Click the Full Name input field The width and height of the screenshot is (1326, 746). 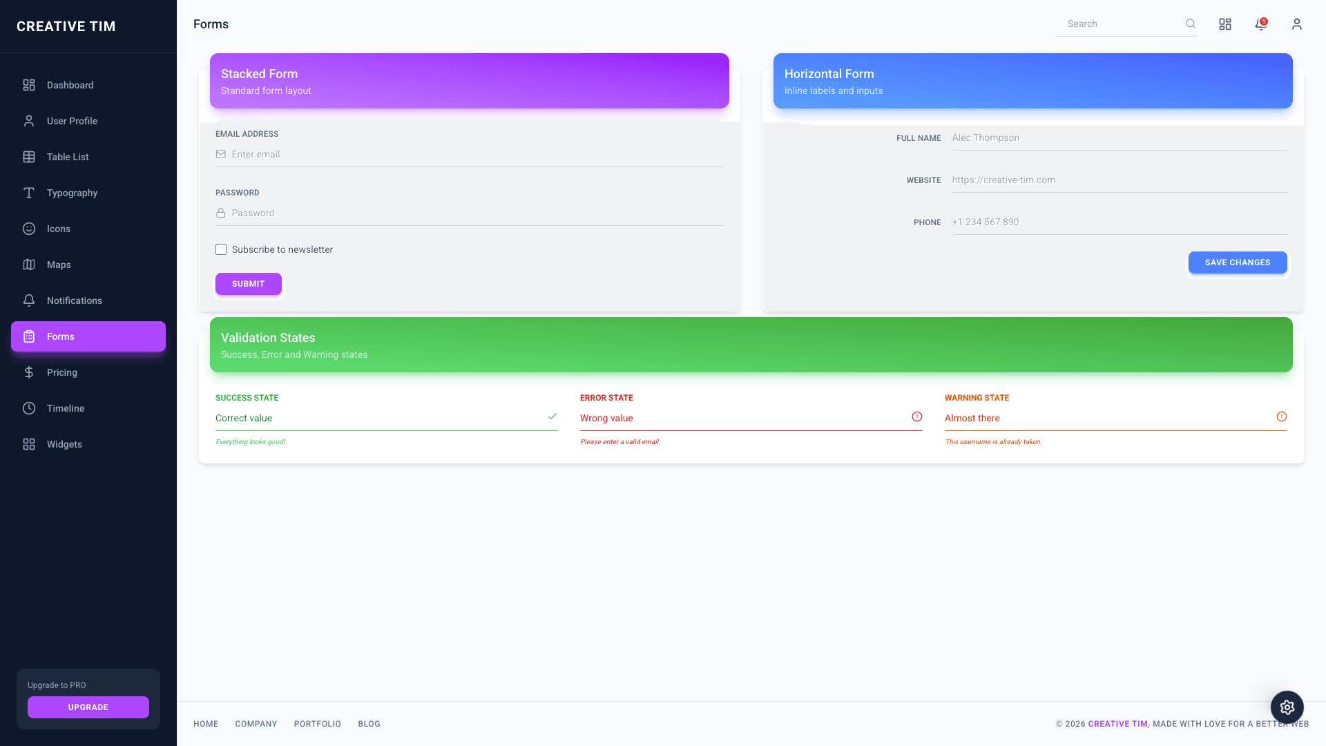tap(1118, 137)
